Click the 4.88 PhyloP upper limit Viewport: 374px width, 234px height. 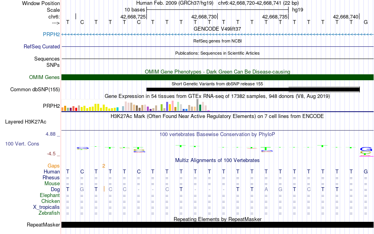pos(50,134)
